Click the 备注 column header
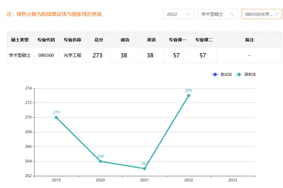The width and height of the screenshot is (283, 188). pyautogui.click(x=249, y=40)
